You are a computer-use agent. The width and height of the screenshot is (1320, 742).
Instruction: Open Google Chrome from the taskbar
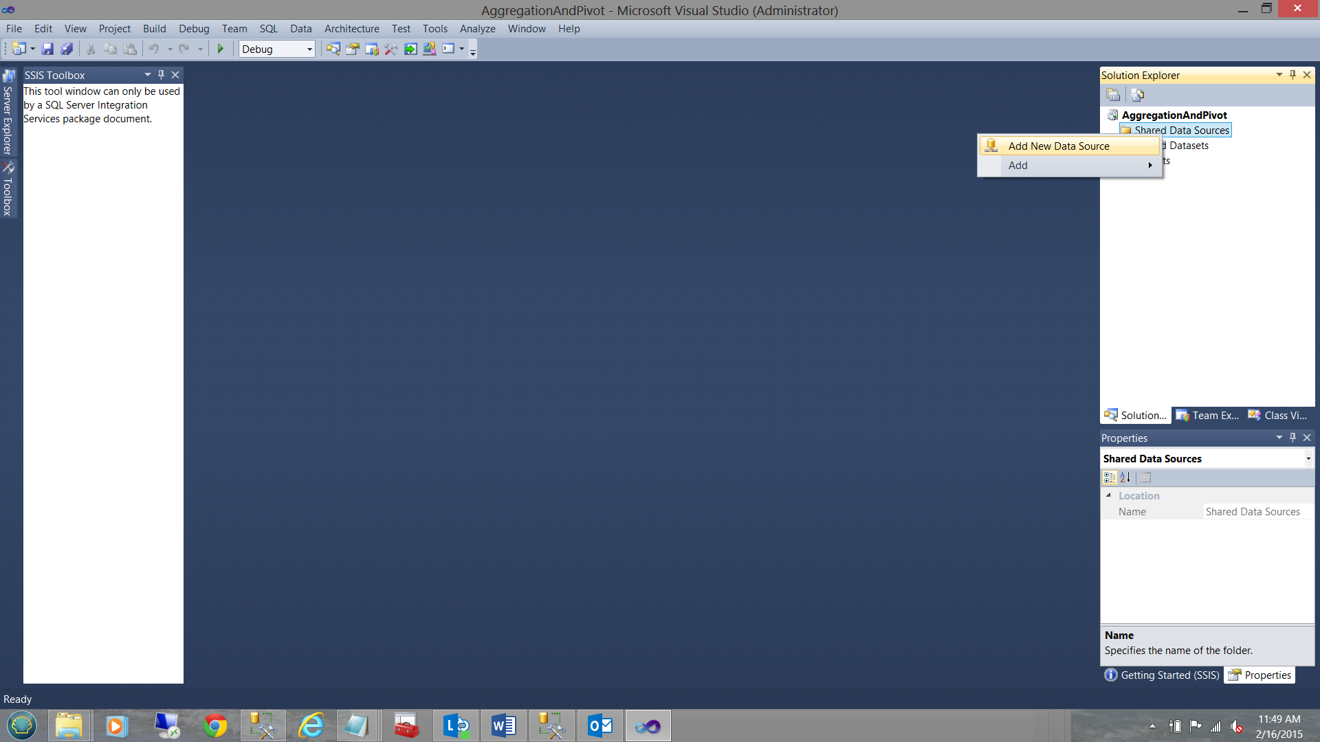[x=215, y=726]
